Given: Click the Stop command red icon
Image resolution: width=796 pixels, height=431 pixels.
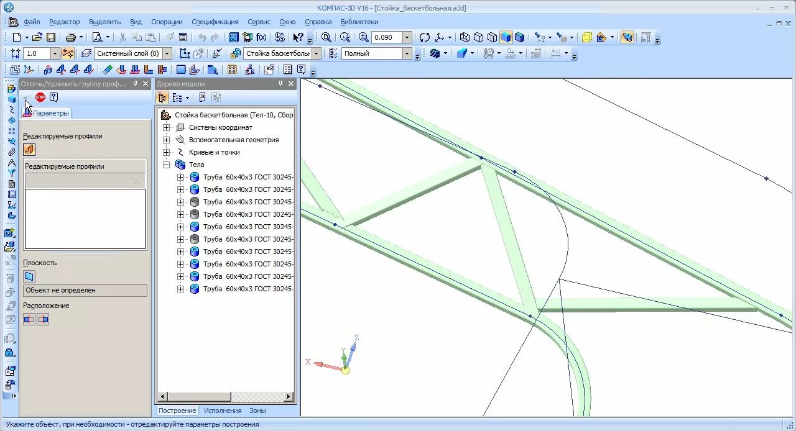Looking at the screenshot, I should coord(40,97).
